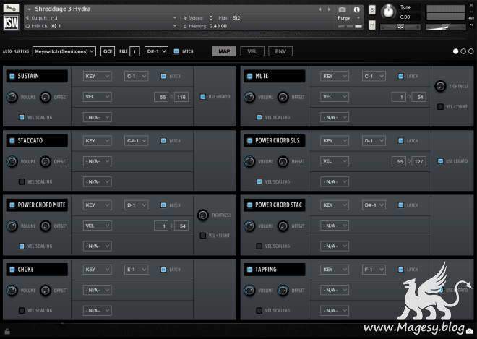Adjust the TAPPING offset knob
This screenshot has width=477, height=339.
pyautogui.click(x=283, y=291)
